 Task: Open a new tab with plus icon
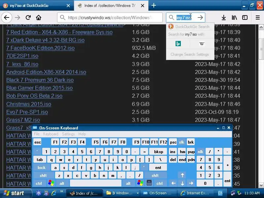[153, 5]
